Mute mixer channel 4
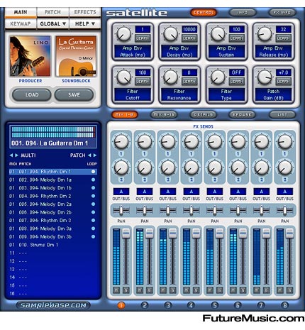This screenshot has height=330, width=305. tap(187, 290)
